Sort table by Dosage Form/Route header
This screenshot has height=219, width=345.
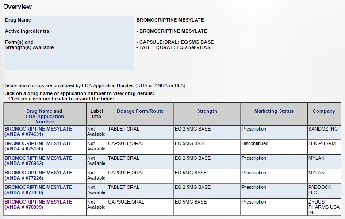(x=140, y=111)
